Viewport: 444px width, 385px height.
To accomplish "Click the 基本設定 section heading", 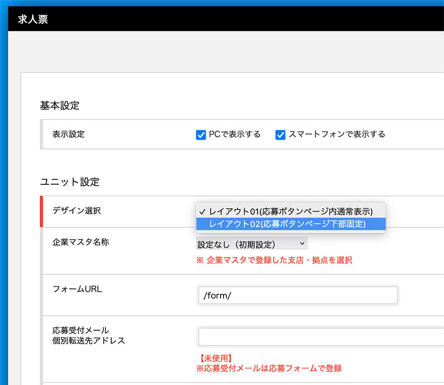I will coord(60,106).
